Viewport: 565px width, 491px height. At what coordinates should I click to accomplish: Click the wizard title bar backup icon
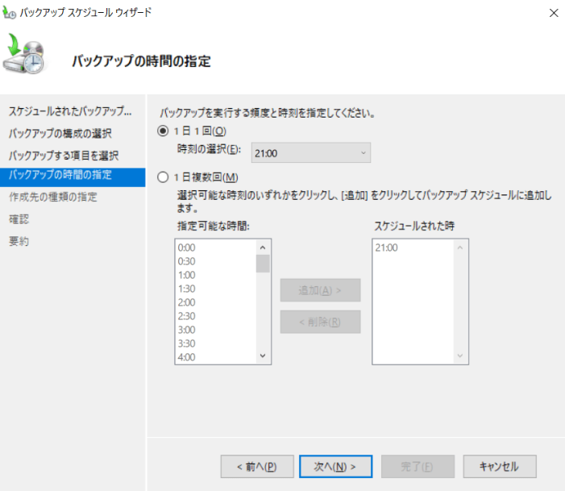click(9, 13)
